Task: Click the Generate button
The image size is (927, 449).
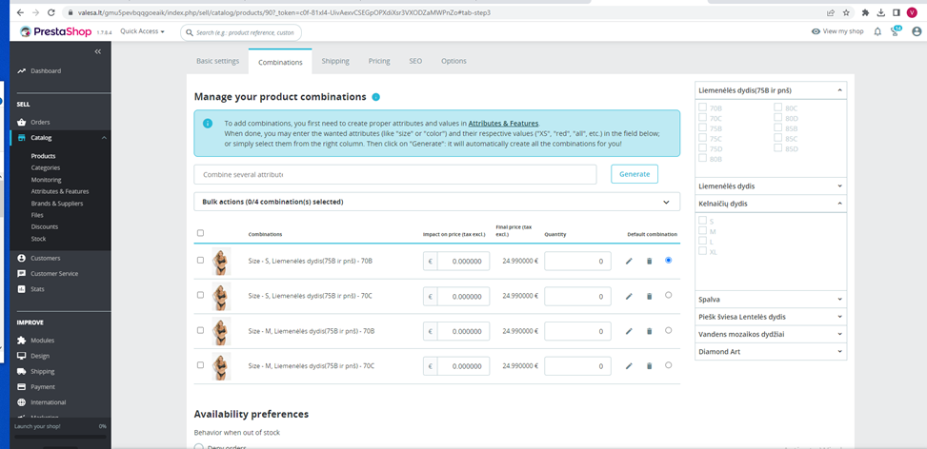Action: pyautogui.click(x=634, y=174)
